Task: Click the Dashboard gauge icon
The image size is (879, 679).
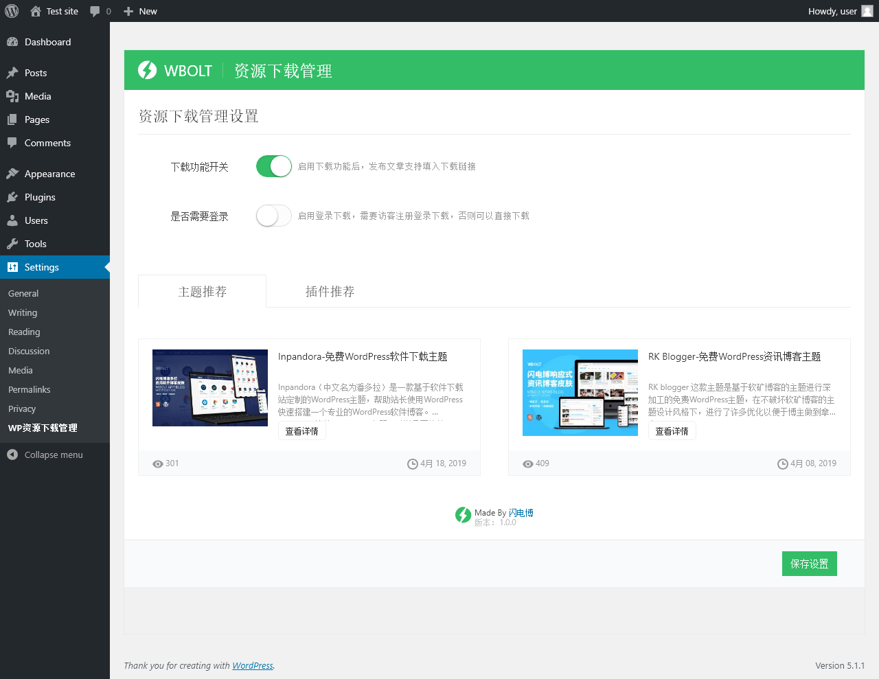Action: pos(12,42)
